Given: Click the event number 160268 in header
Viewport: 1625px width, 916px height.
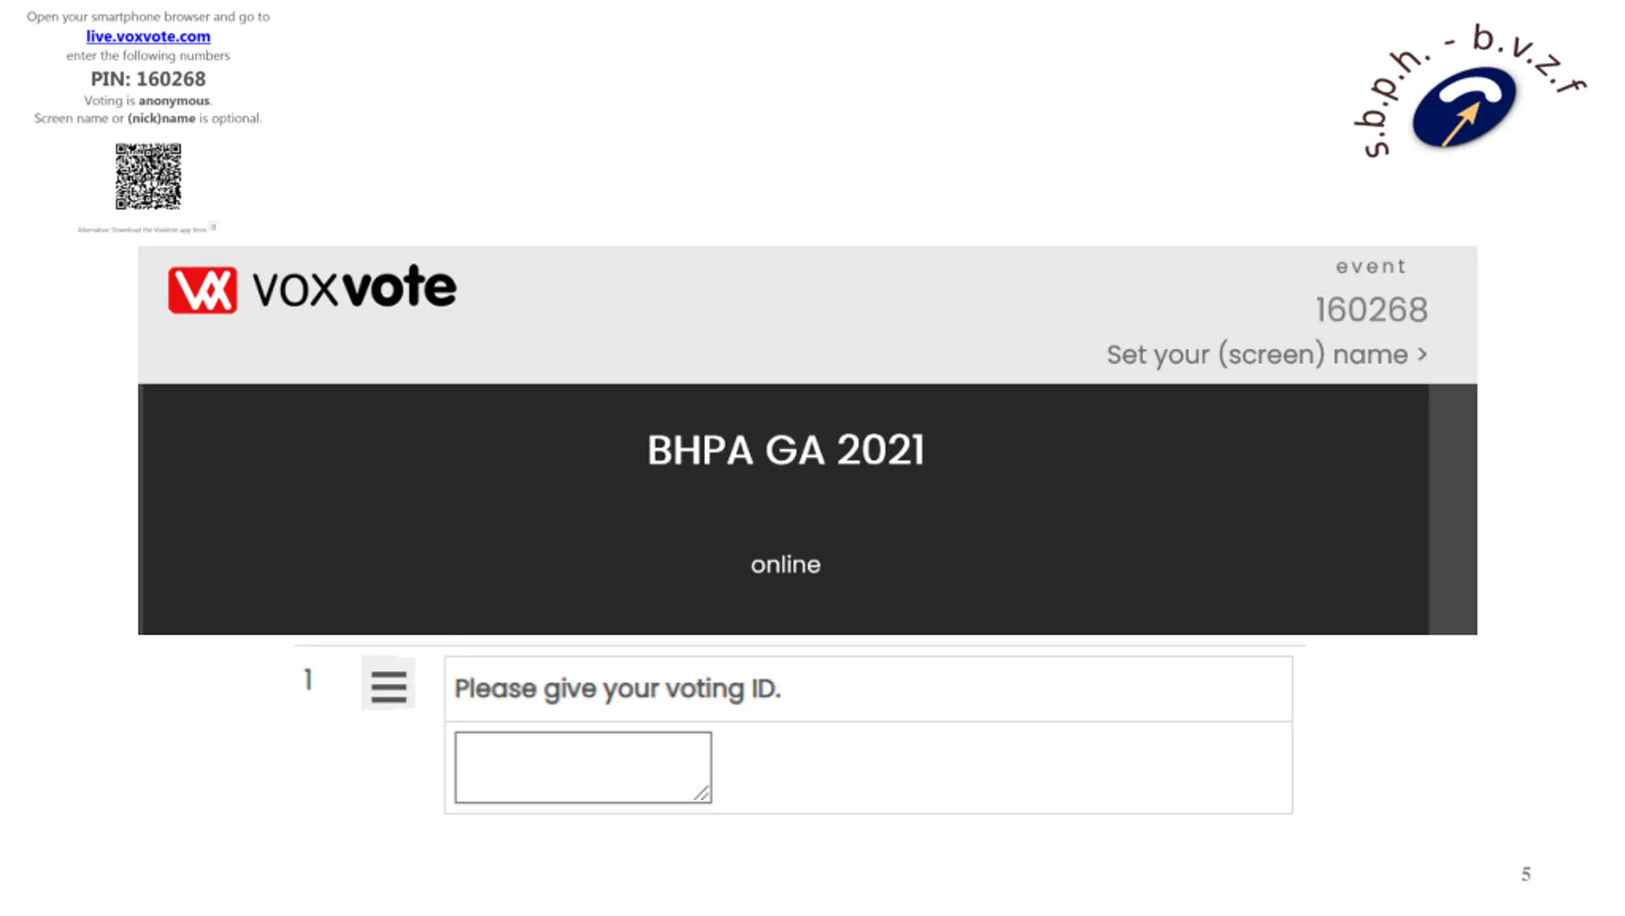Looking at the screenshot, I should coord(1371,310).
